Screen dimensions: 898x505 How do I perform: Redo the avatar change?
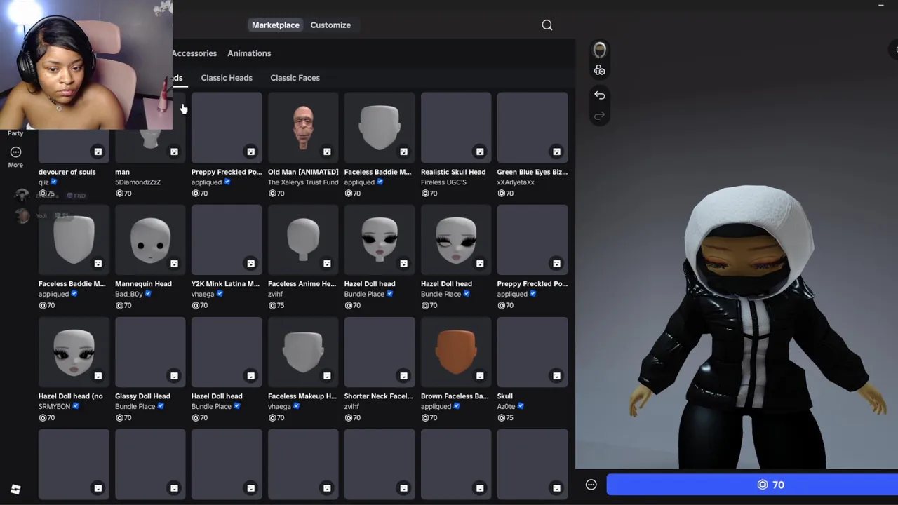[x=599, y=116]
